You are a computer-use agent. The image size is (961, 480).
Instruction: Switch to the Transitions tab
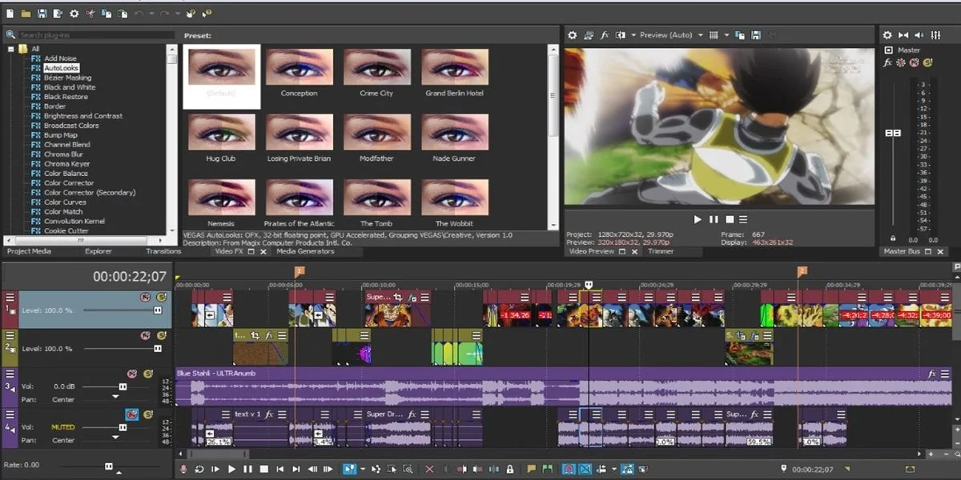[x=163, y=251]
